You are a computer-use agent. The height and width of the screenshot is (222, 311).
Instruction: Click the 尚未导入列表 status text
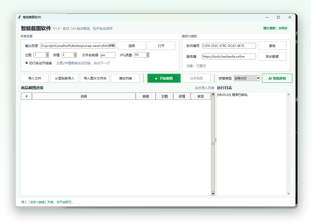click(205, 88)
